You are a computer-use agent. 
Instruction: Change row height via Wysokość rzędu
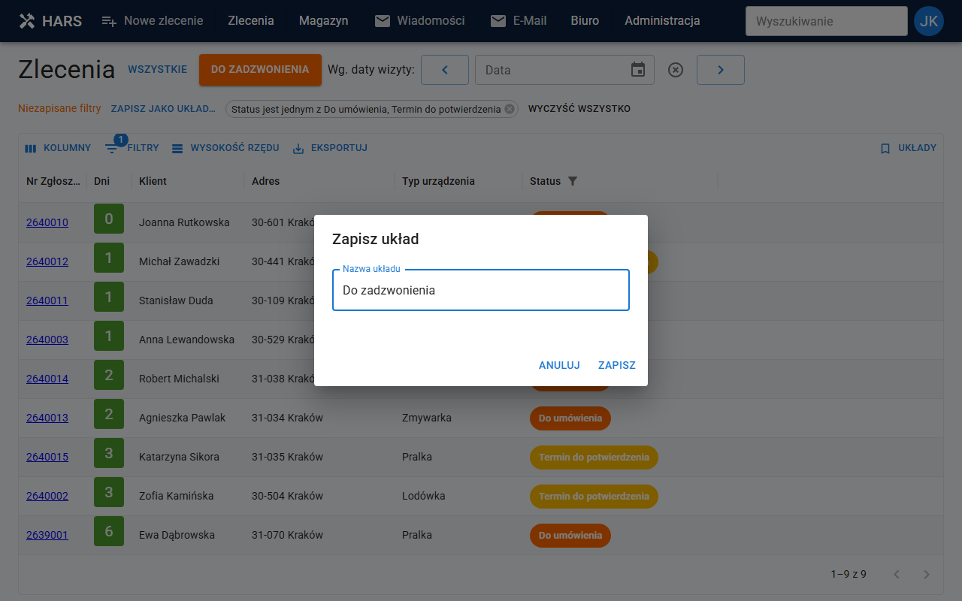225,148
